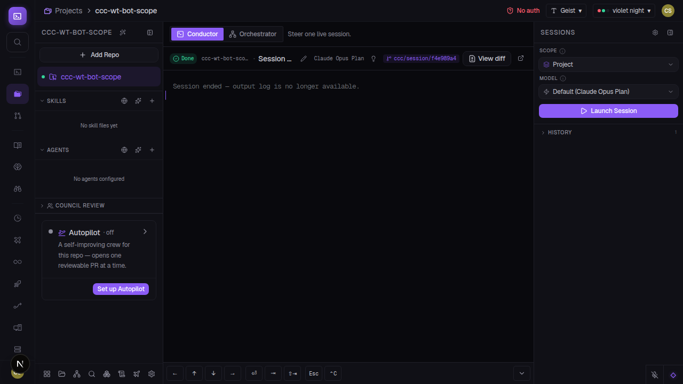The width and height of the screenshot is (683, 384).
Task: Click the sparkles icon in the Agents header
Action: (138, 150)
